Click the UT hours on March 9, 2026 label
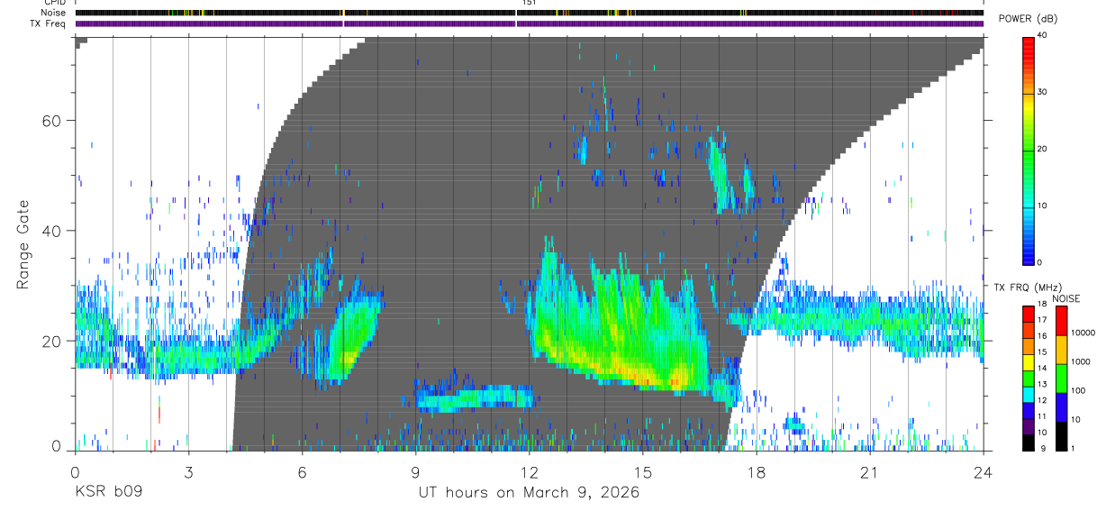 coord(529,493)
